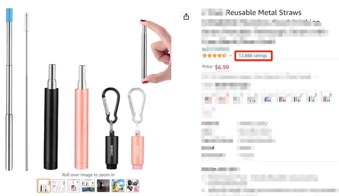Open the brand link under the title
Screen dimensions: 339x196
[x=216, y=49]
